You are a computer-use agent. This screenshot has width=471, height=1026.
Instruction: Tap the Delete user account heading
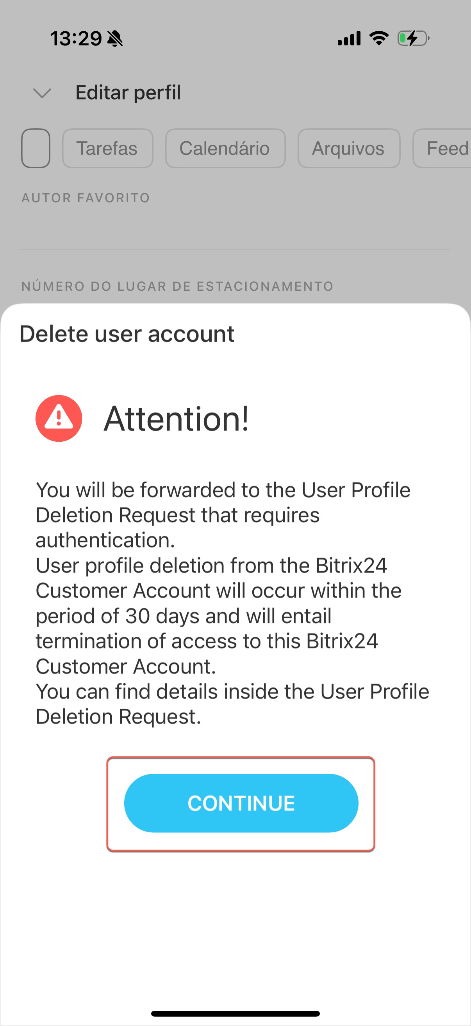point(127,334)
